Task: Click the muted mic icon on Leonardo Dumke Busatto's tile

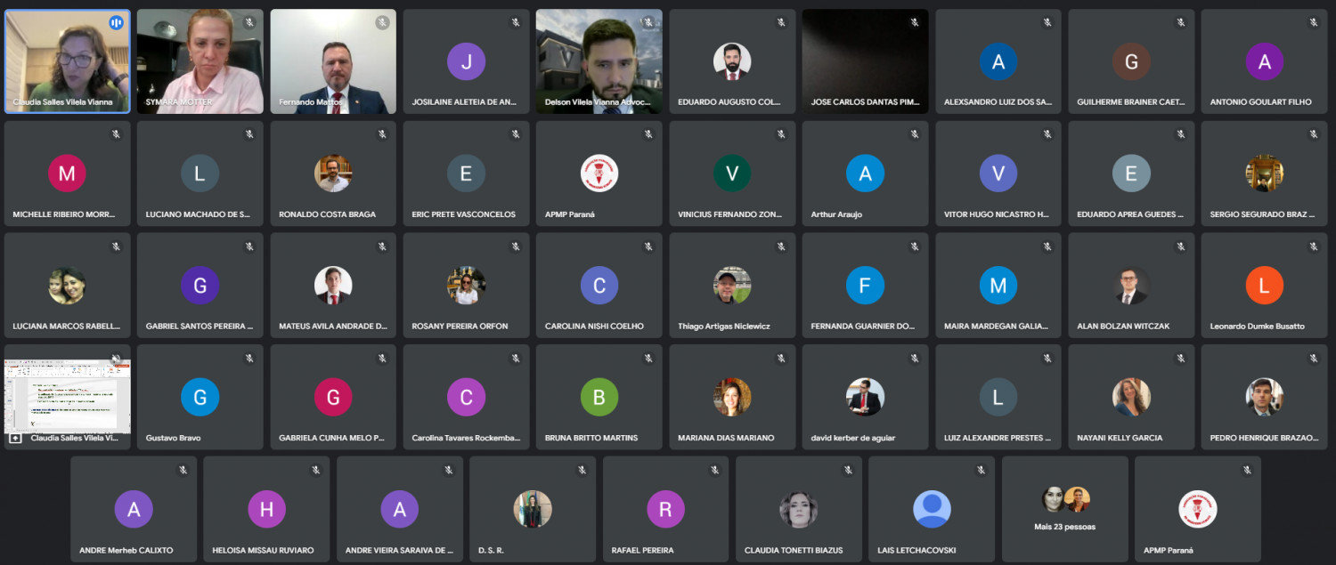Action: pyautogui.click(x=1314, y=246)
